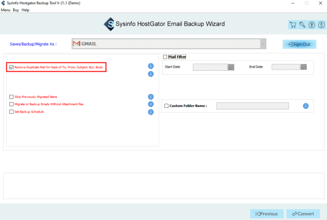Click info icon for Emails Without Attachment

(151, 104)
